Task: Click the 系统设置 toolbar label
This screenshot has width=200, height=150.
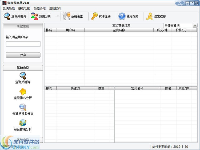Action: point(77,16)
